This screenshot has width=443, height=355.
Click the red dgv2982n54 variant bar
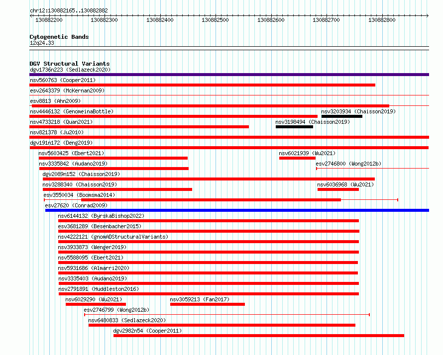point(259,336)
